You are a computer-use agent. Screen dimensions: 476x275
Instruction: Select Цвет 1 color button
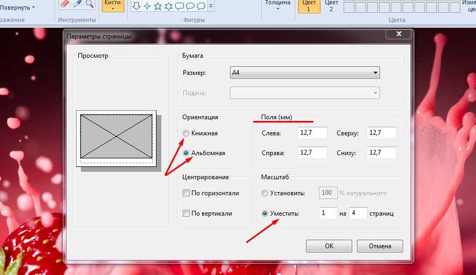pyautogui.click(x=309, y=6)
